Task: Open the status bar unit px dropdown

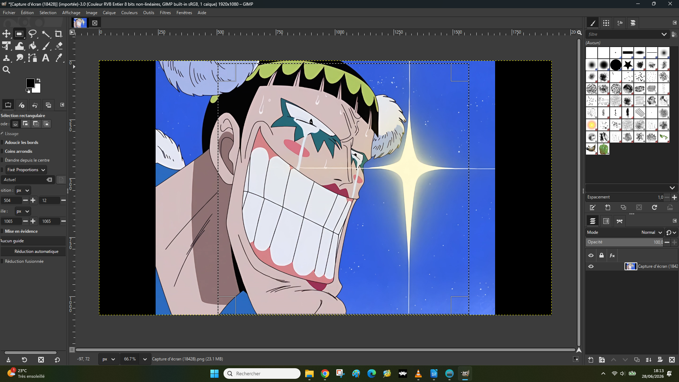Action: 108,359
